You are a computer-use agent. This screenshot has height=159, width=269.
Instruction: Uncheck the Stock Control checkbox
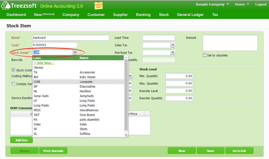click(x=13, y=70)
